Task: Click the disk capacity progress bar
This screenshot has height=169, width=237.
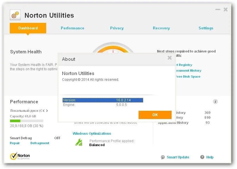Action: [x=26, y=121]
